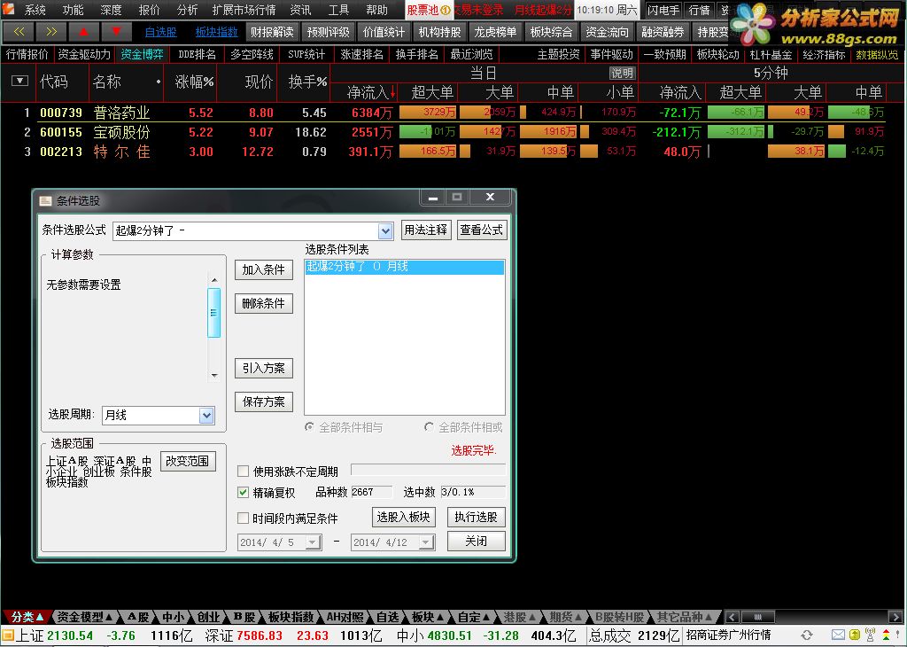Image resolution: width=907 pixels, height=647 pixels.
Task: Click the 关闭 button in dialog
Action: pos(476,542)
